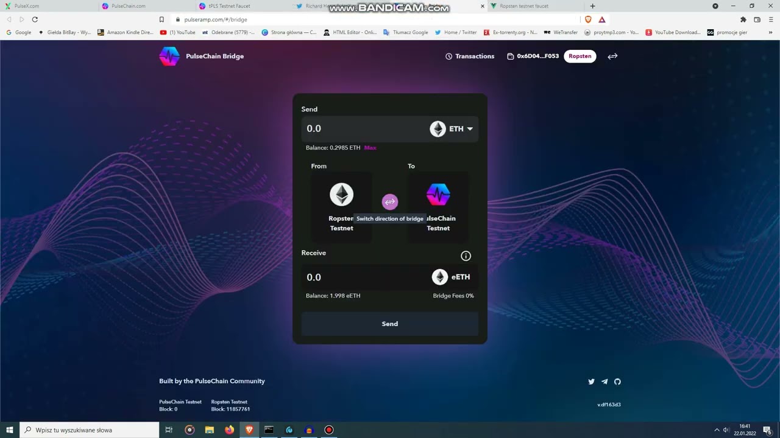Click the Brave Rewards triangle icon
Screen dimensions: 780x438
pos(601,19)
